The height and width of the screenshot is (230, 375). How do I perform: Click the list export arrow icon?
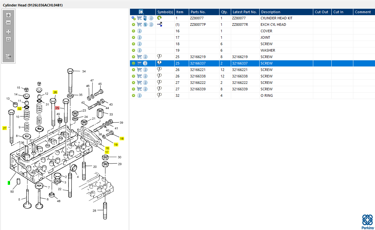(x=8, y=56)
